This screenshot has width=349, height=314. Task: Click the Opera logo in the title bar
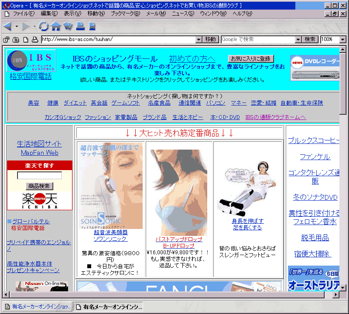pyautogui.click(x=7, y=6)
